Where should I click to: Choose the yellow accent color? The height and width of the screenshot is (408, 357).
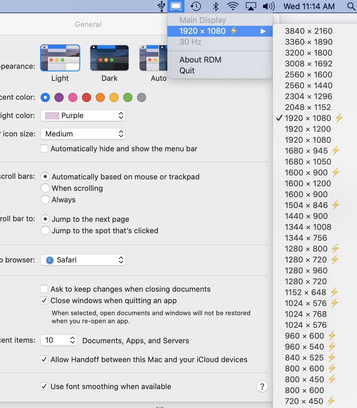pos(114,97)
